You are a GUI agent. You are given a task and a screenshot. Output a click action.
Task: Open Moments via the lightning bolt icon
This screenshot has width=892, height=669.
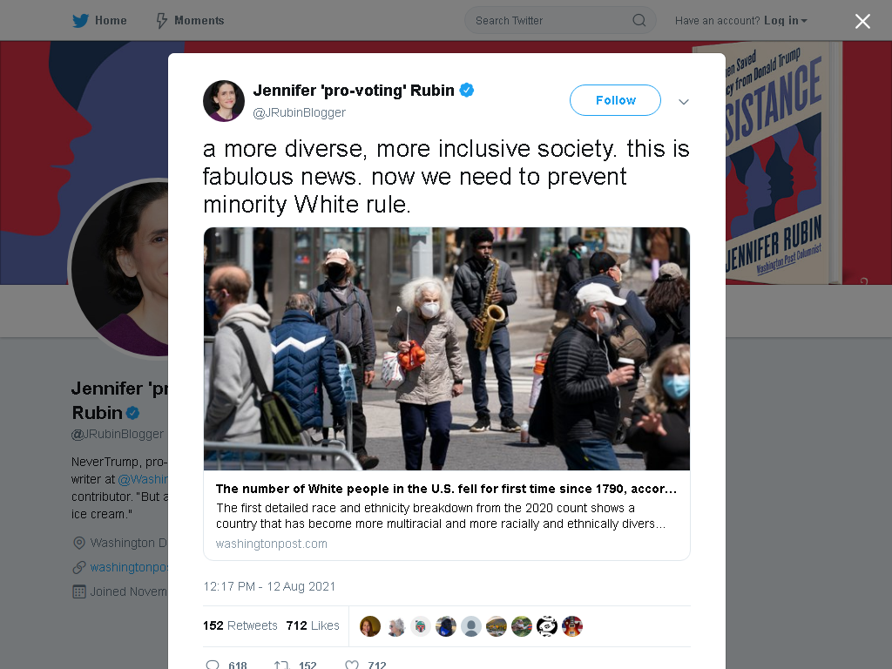[161, 21]
